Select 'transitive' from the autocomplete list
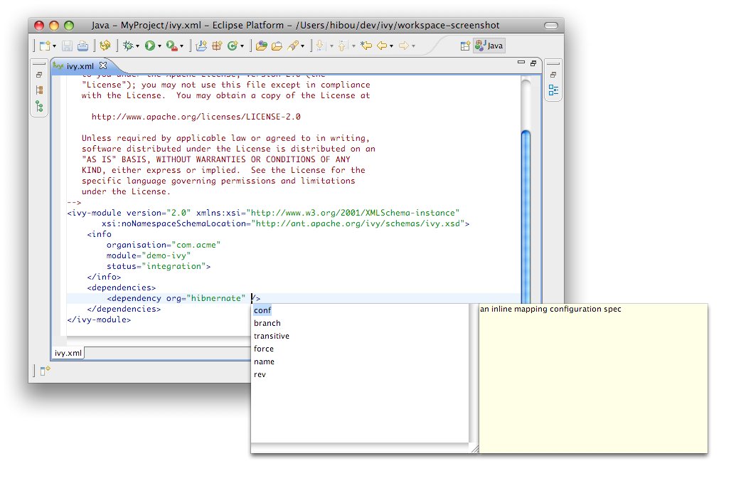Viewport: 736px width, 481px height. tap(271, 336)
